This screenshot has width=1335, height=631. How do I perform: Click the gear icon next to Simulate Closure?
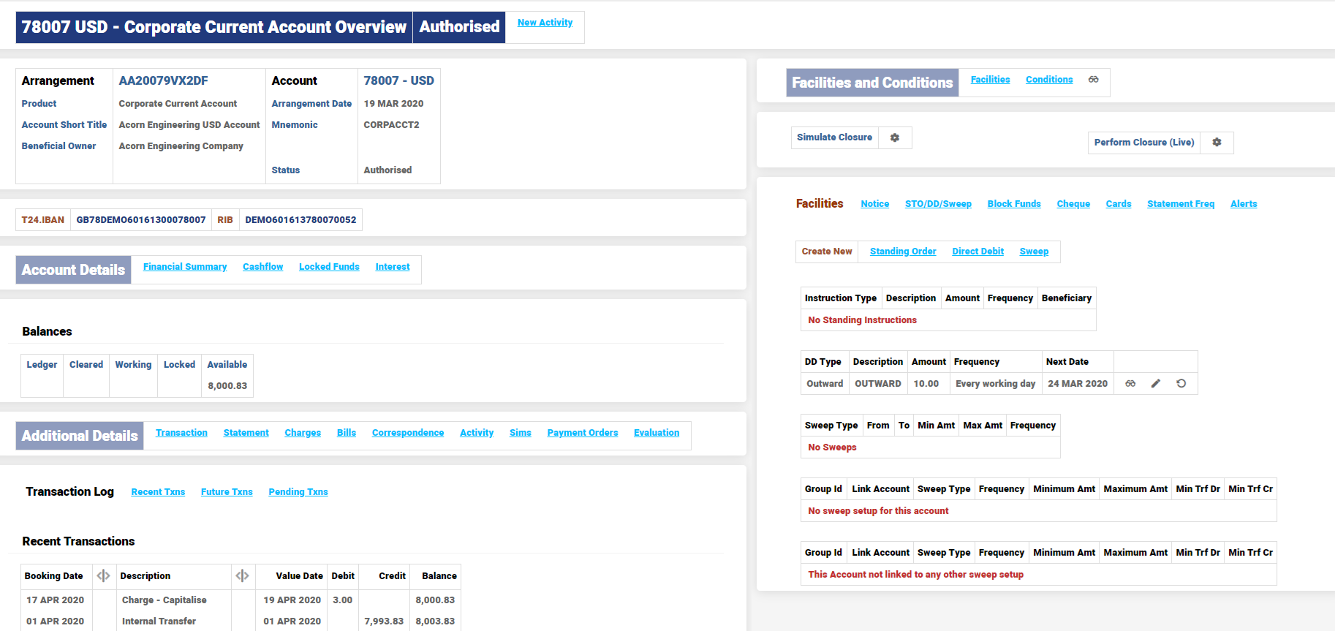coord(894,137)
